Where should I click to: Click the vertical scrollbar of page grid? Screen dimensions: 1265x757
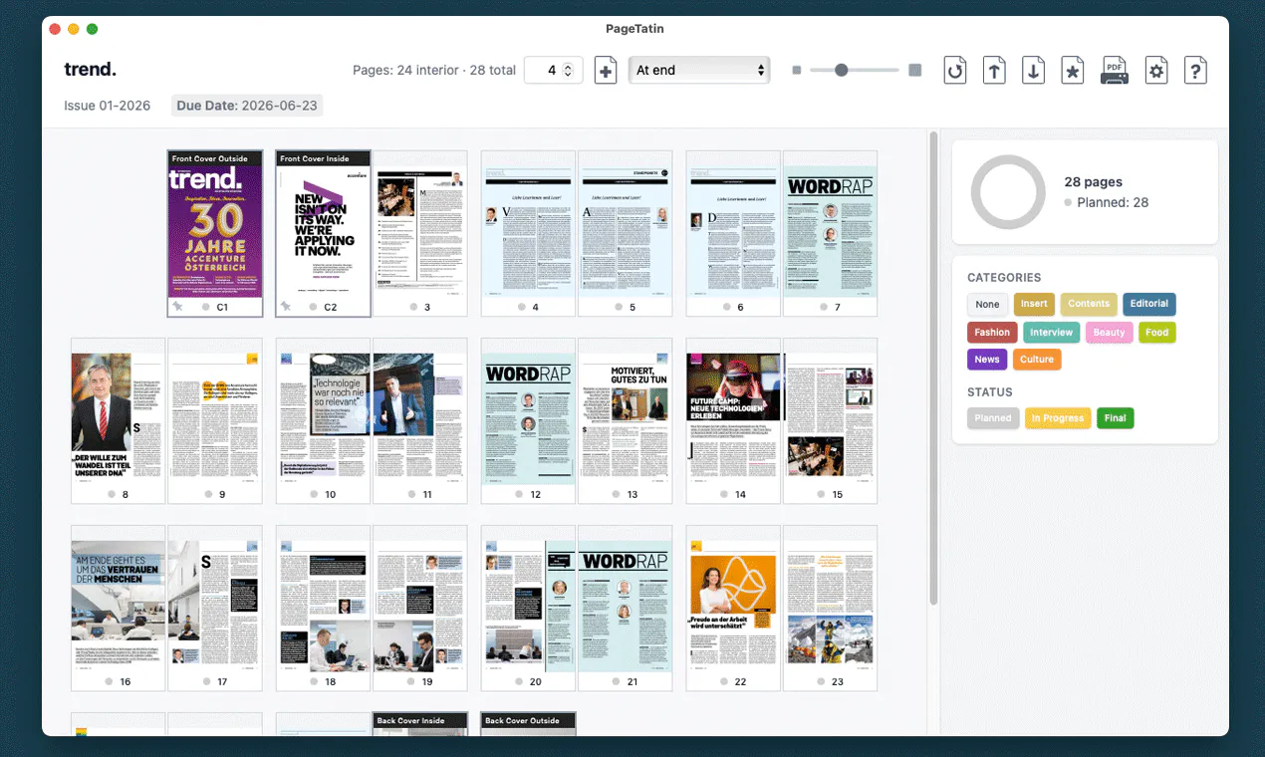933,368
